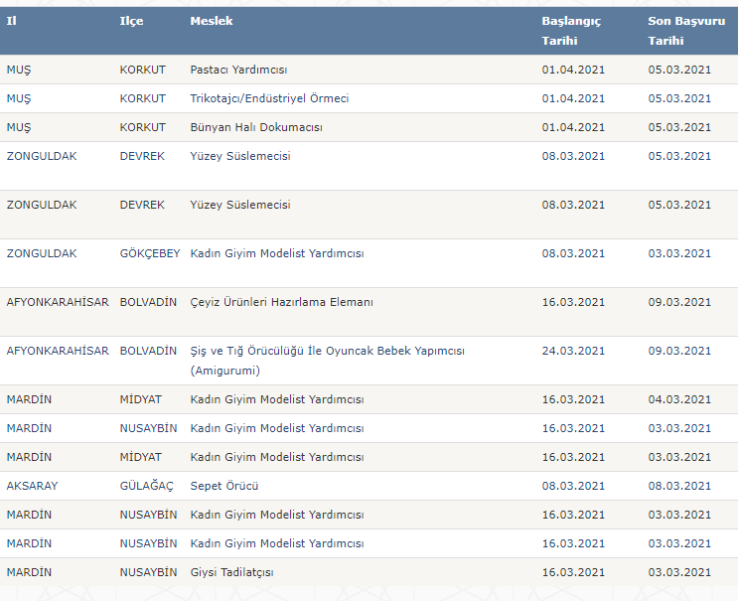The width and height of the screenshot is (738, 601).
Task: Click deadline 04.03.2021 in Midyat row
Action: tap(679, 399)
